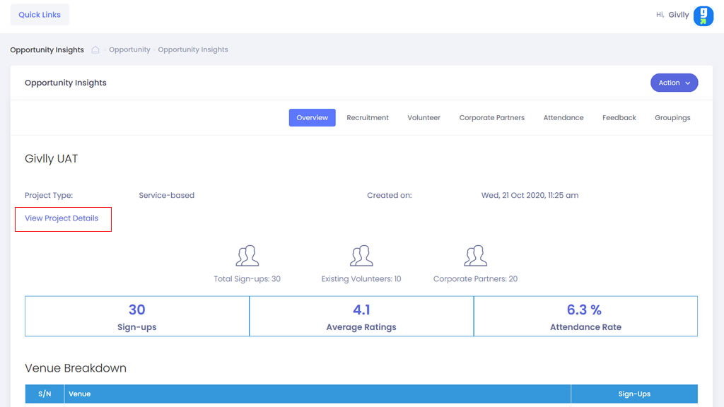Open the Action dropdown menu
Image resolution: width=724 pixels, height=407 pixels.
point(674,83)
